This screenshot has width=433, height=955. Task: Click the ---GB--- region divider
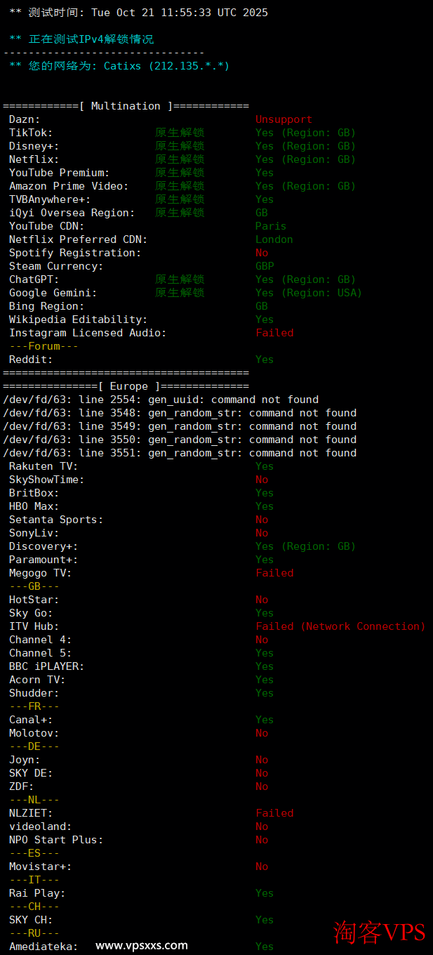pos(34,586)
